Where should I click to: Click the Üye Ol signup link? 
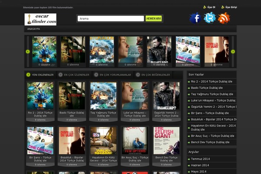coord(209,7)
